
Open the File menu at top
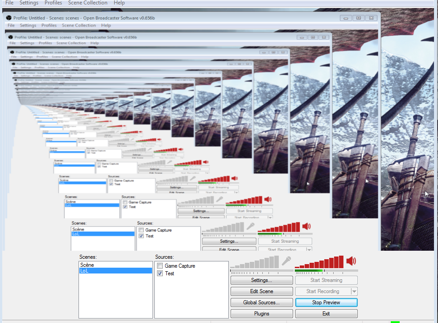[9, 3]
